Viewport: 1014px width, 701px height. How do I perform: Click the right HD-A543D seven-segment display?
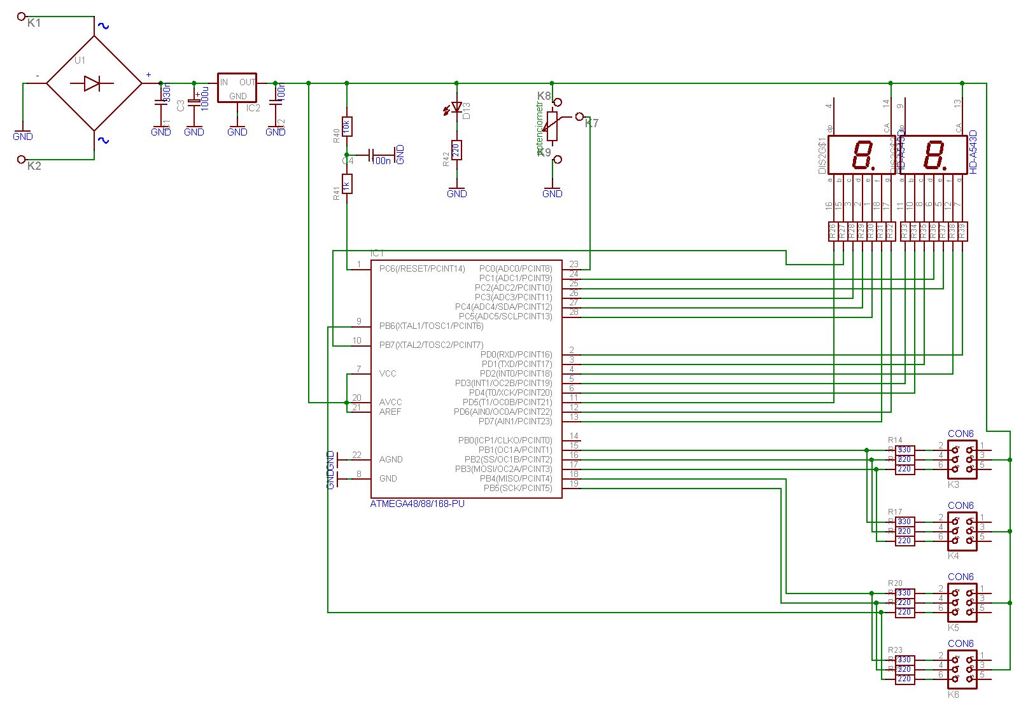[933, 155]
